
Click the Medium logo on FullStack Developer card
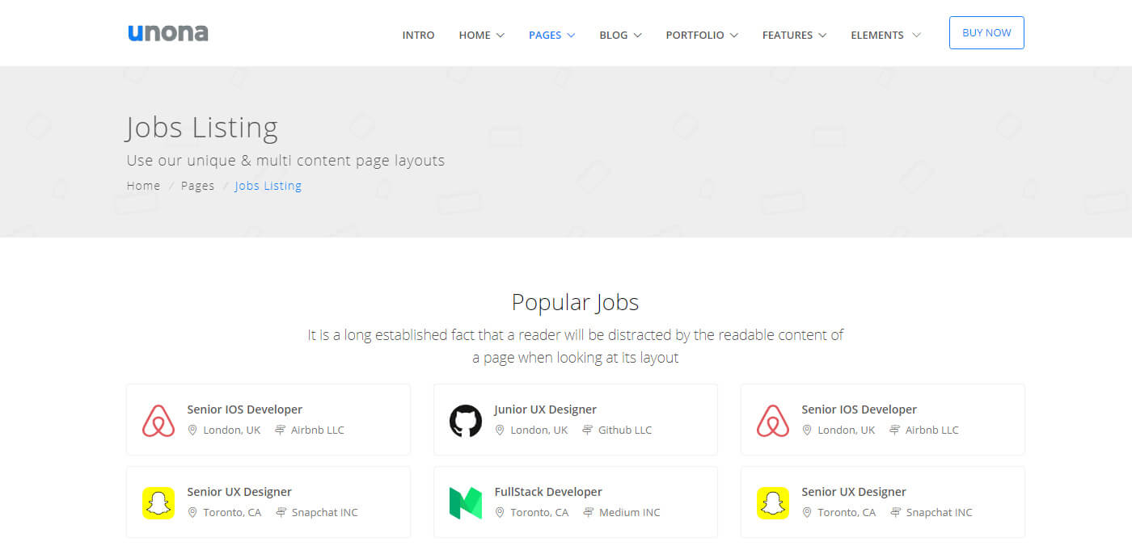[x=465, y=502]
